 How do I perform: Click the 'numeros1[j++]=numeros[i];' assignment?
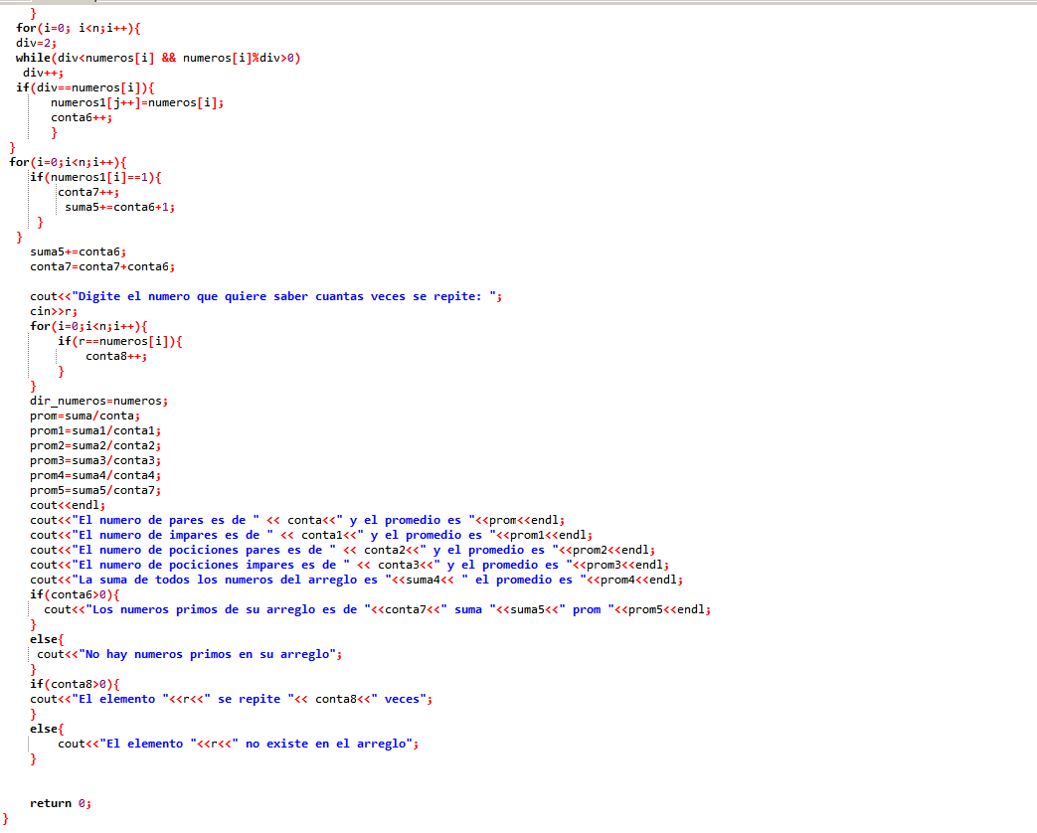tap(137, 102)
